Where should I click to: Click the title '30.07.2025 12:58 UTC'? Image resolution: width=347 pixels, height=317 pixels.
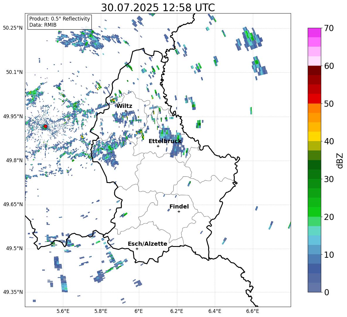point(158,8)
